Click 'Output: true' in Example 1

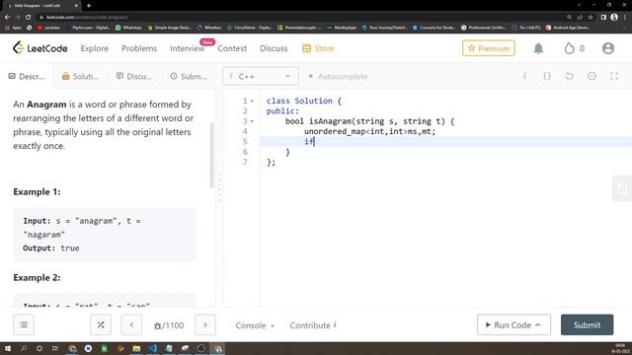pos(51,248)
